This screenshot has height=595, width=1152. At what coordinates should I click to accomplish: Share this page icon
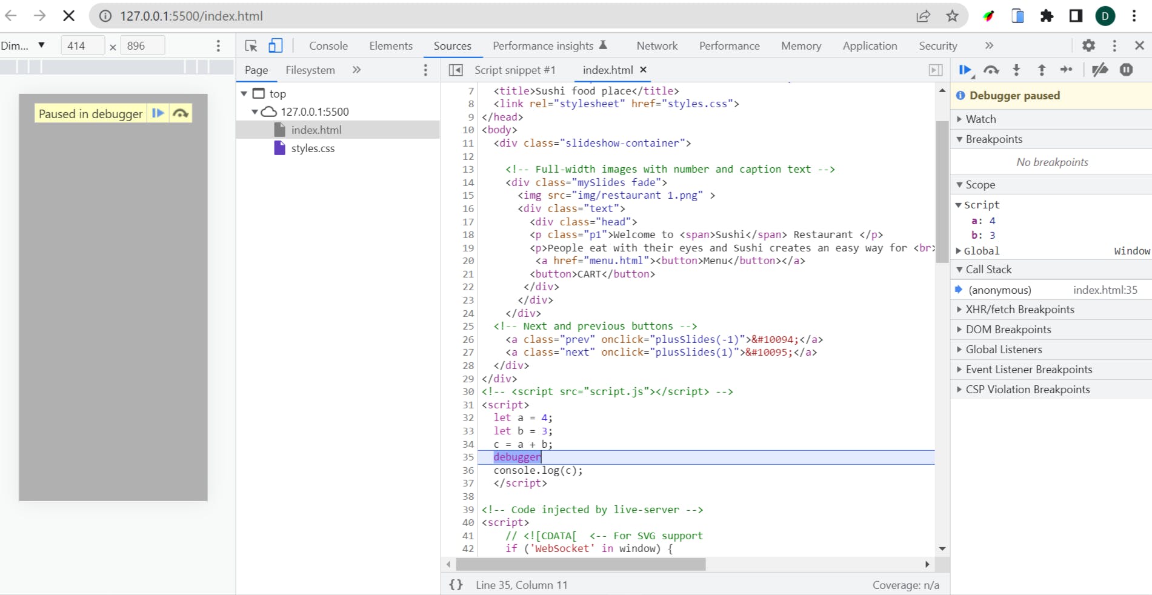[x=923, y=16]
